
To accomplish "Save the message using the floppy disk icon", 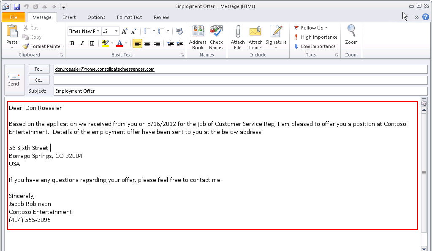I will (17, 7).
